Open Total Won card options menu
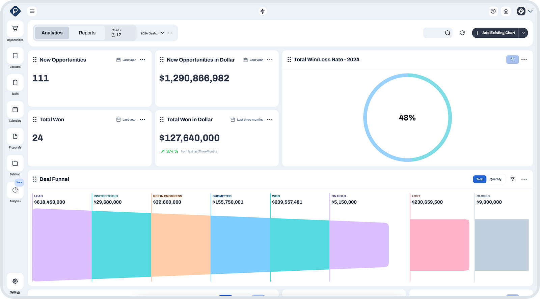 (142, 120)
